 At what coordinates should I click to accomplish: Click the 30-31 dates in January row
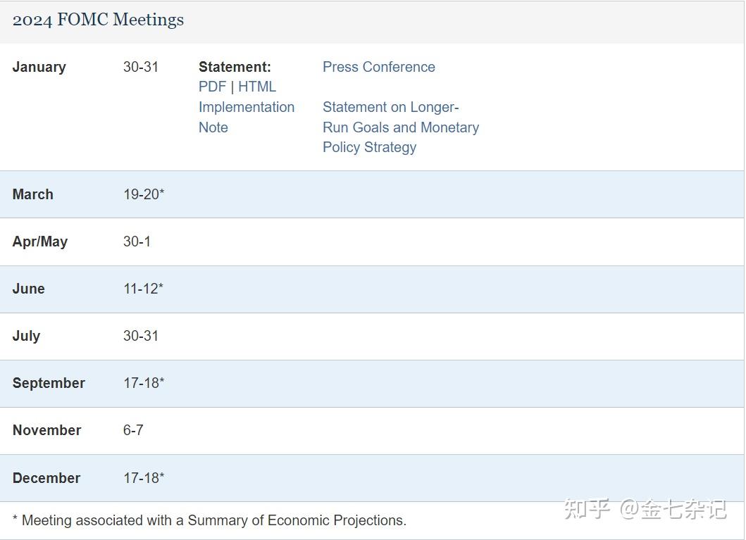pos(140,67)
